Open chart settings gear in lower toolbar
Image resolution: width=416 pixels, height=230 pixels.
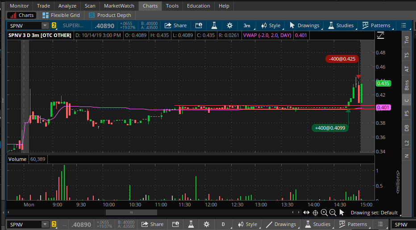[206, 225]
